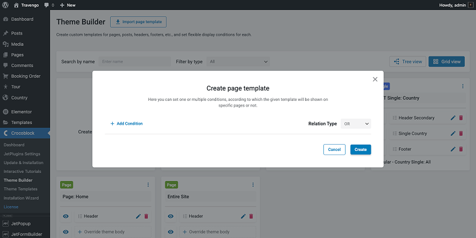Click Add Condition in the dialog
The width and height of the screenshot is (476, 238).
[127, 123]
